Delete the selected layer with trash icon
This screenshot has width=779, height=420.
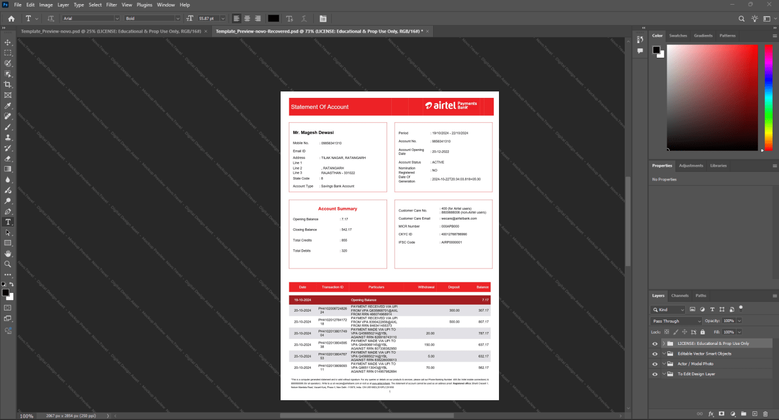[x=765, y=414]
